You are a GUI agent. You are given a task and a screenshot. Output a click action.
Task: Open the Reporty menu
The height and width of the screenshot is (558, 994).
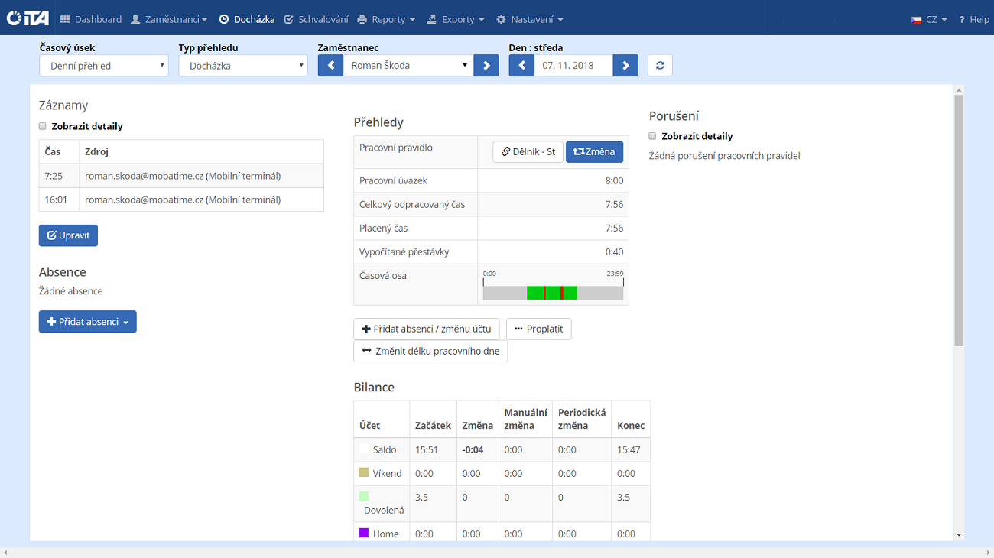pyautogui.click(x=386, y=19)
